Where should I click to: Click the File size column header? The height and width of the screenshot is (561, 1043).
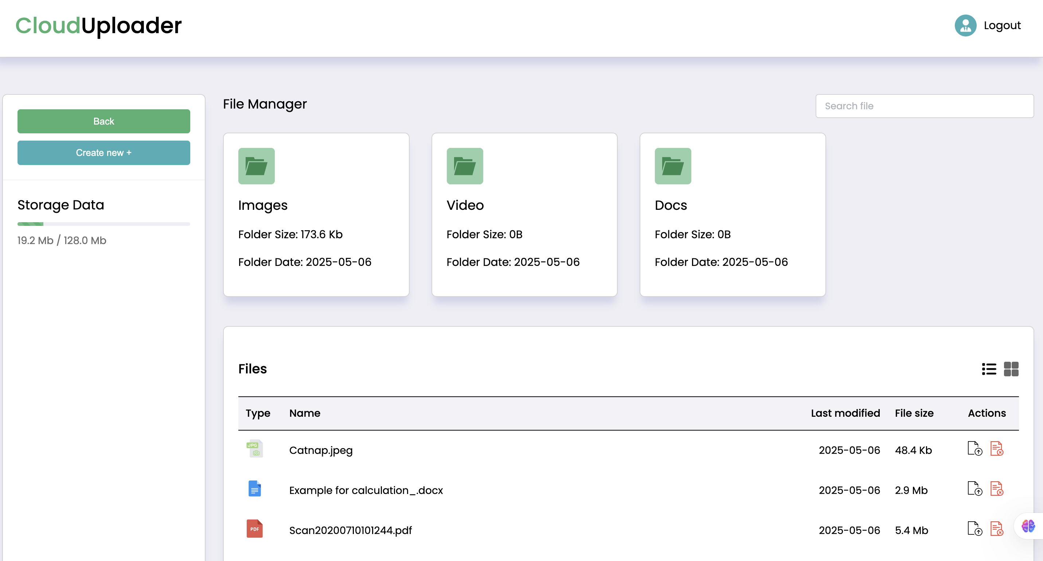[x=914, y=413]
